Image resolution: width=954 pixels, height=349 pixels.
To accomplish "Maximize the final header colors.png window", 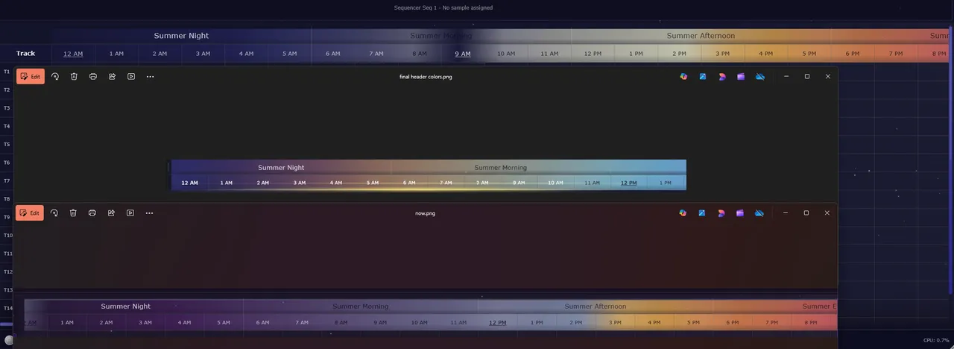I will (806, 76).
